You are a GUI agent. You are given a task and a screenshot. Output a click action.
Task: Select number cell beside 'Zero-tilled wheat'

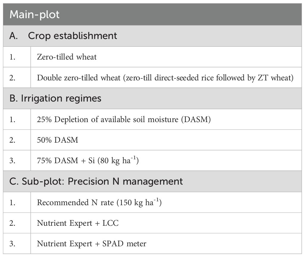13,57
